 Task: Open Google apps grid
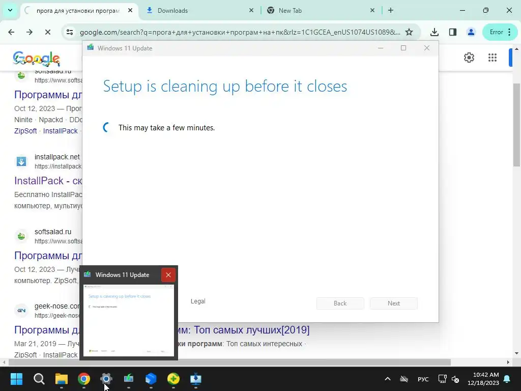click(493, 58)
